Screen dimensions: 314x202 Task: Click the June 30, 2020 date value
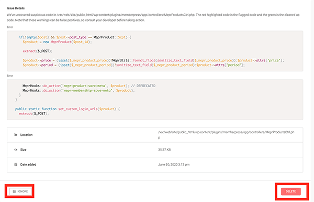tap(174, 164)
